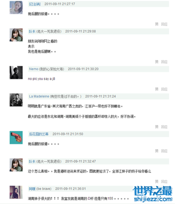The width and height of the screenshot is (175, 204).
Task: Reply to the 21:32:47 队长 comment via 回应
Action: pyautogui.click(x=164, y=181)
